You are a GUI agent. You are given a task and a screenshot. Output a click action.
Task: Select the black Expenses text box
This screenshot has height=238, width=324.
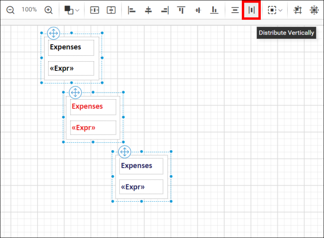click(x=71, y=48)
